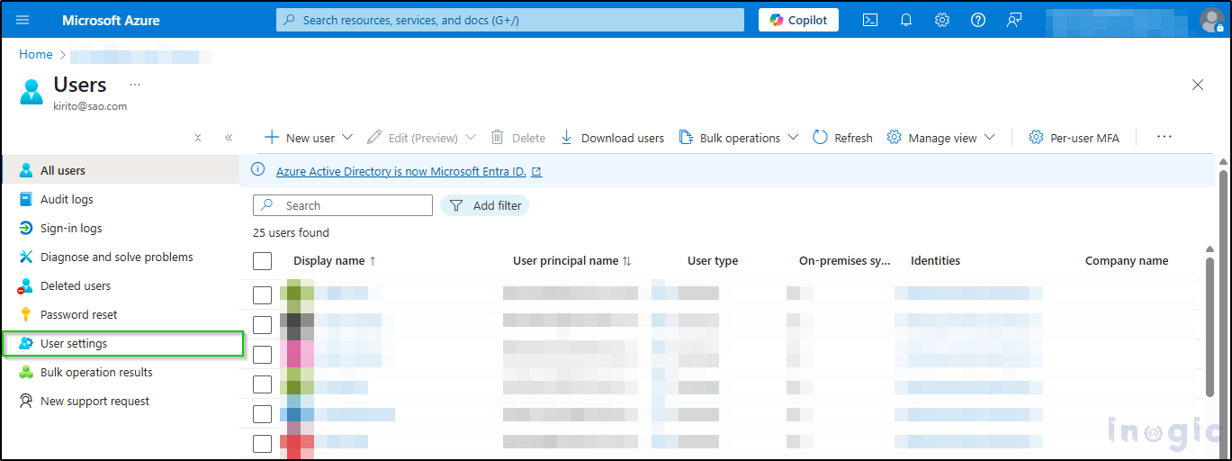Screen dimensions: 1232x461
Task: Click the Microsoft Azure logo text
Action: pos(111,20)
